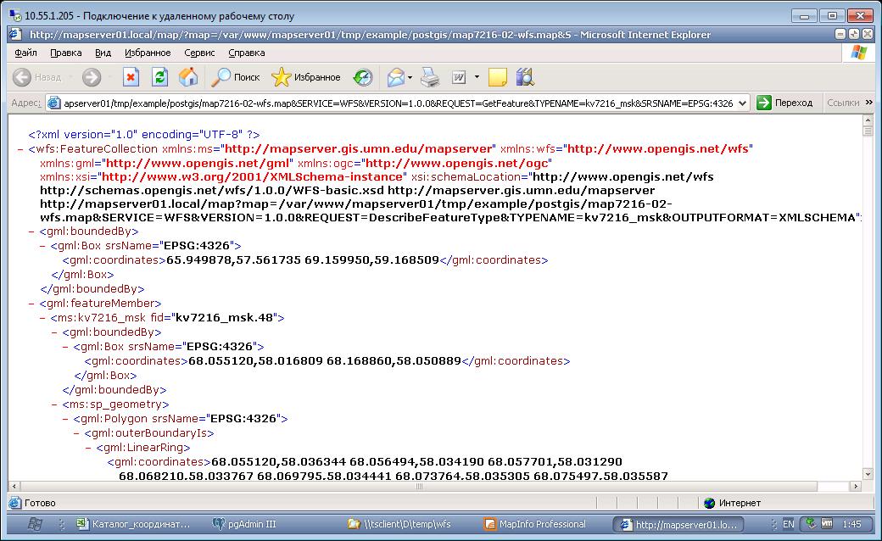The height and width of the screenshot is (541, 882).
Task: Switch to MapInfo Professional in the taskbar
Action: point(535,524)
